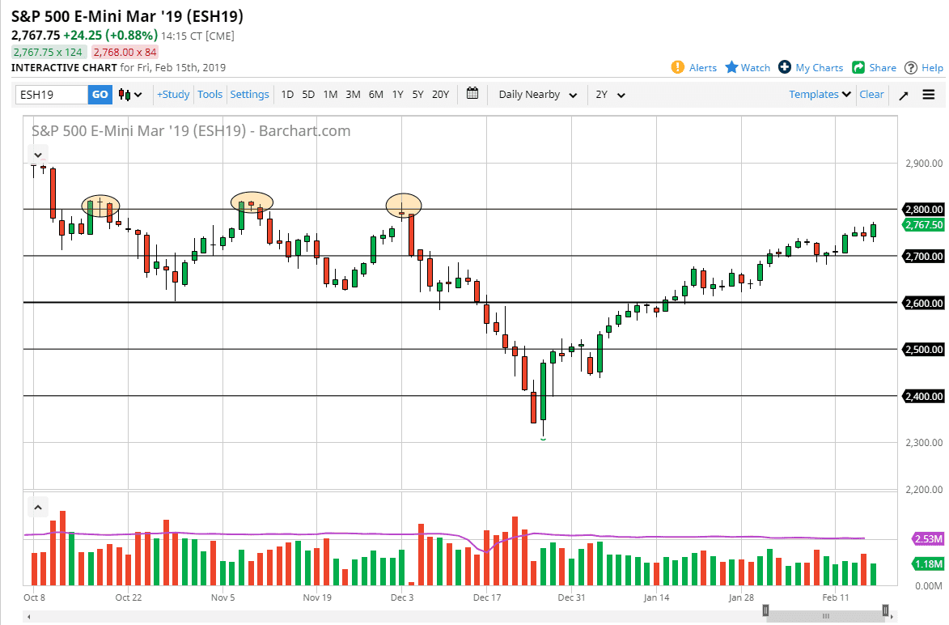Open the hamburger menu on the toolbar
The width and height of the screenshot is (949, 625).
point(929,95)
